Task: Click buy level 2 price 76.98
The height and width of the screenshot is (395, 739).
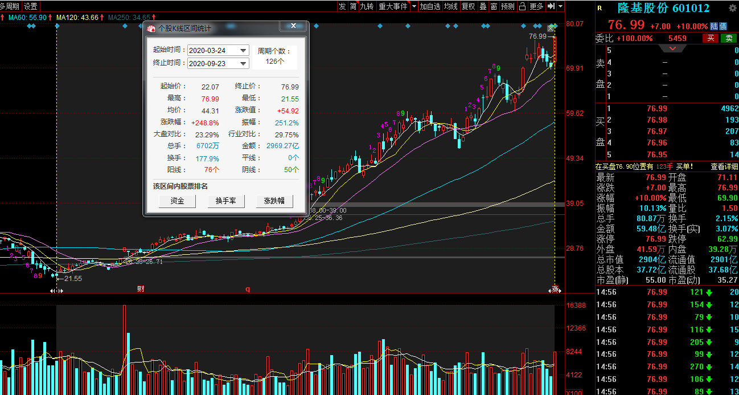Action: click(x=657, y=120)
